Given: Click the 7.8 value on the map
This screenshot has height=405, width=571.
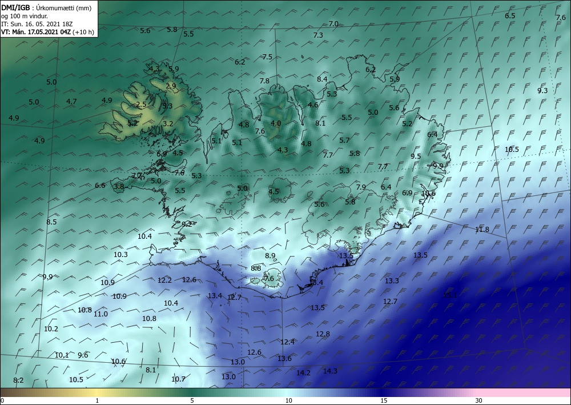Looking at the screenshot, I should click(264, 81).
